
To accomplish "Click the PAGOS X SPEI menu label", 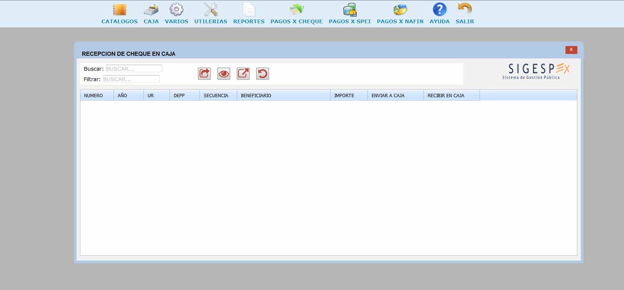I will [x=350, y=21].
